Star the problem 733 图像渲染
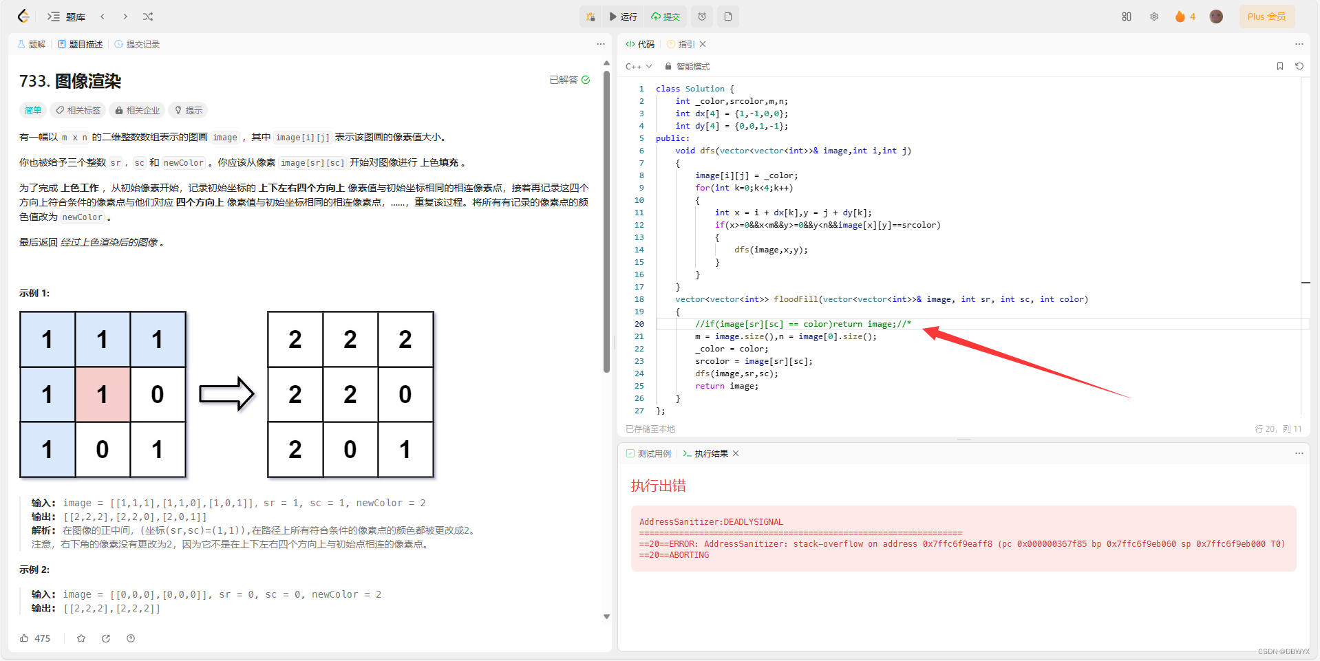 pos(81,638)
